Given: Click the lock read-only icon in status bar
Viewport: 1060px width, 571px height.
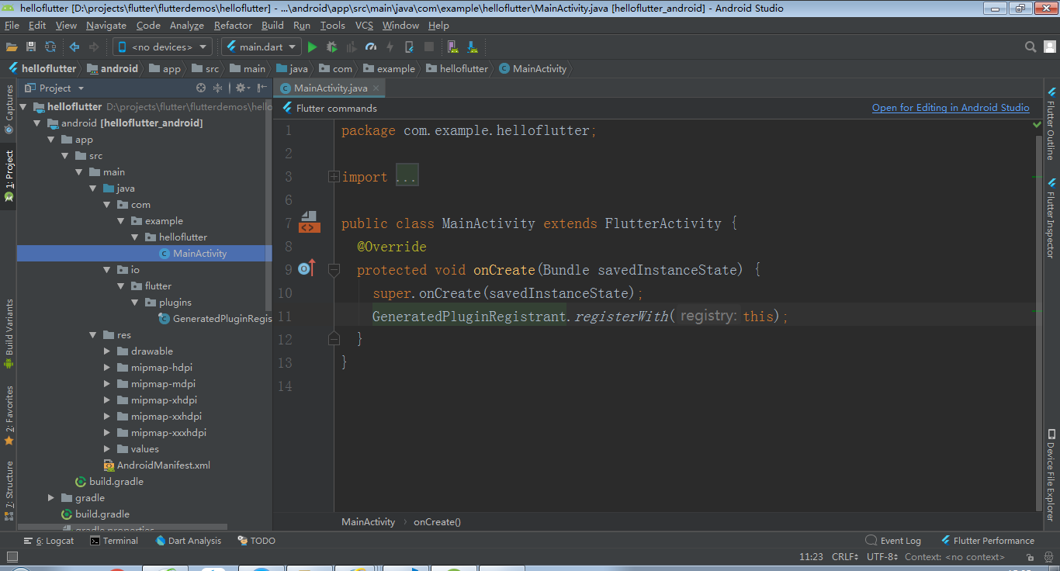Looking at the screenshot, I should click(x=1029, y=556).
